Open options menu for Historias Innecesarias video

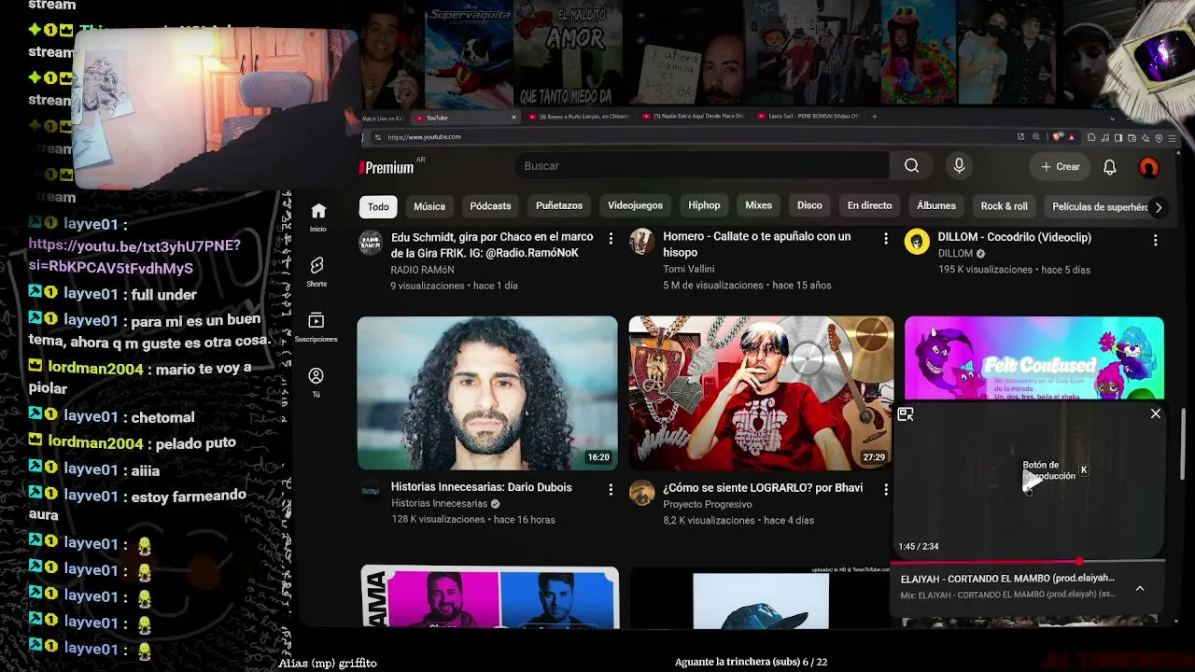coord(611,489)
